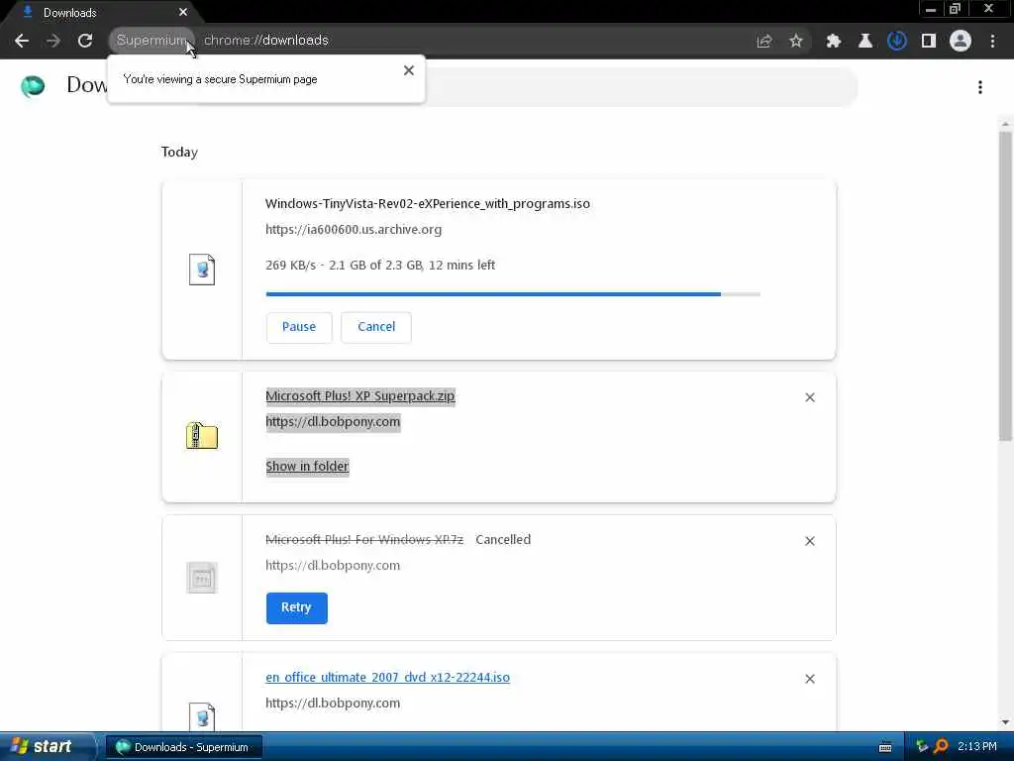This screenshot has height=761, width=1014.
Task: Open en_office_ultimate_2007_dvd_x12-22244.iso
Action: pyautogui.click(x=388, y=678)
